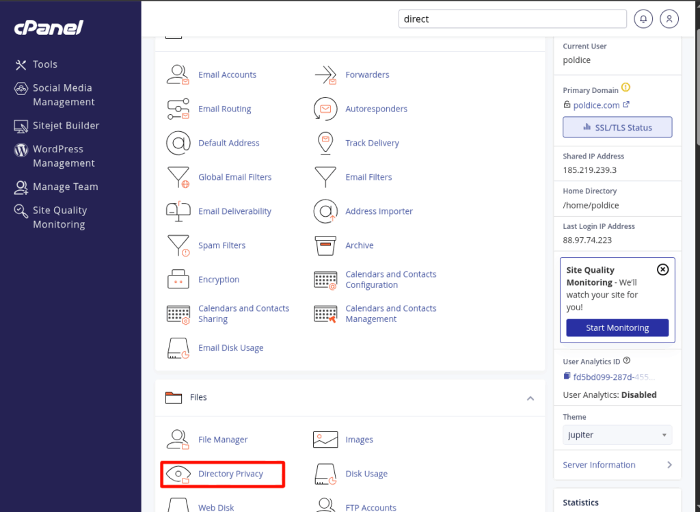Open the poldice.com primary domain link
The width and height of the screenshot is (700, 512).
(597, 105)
